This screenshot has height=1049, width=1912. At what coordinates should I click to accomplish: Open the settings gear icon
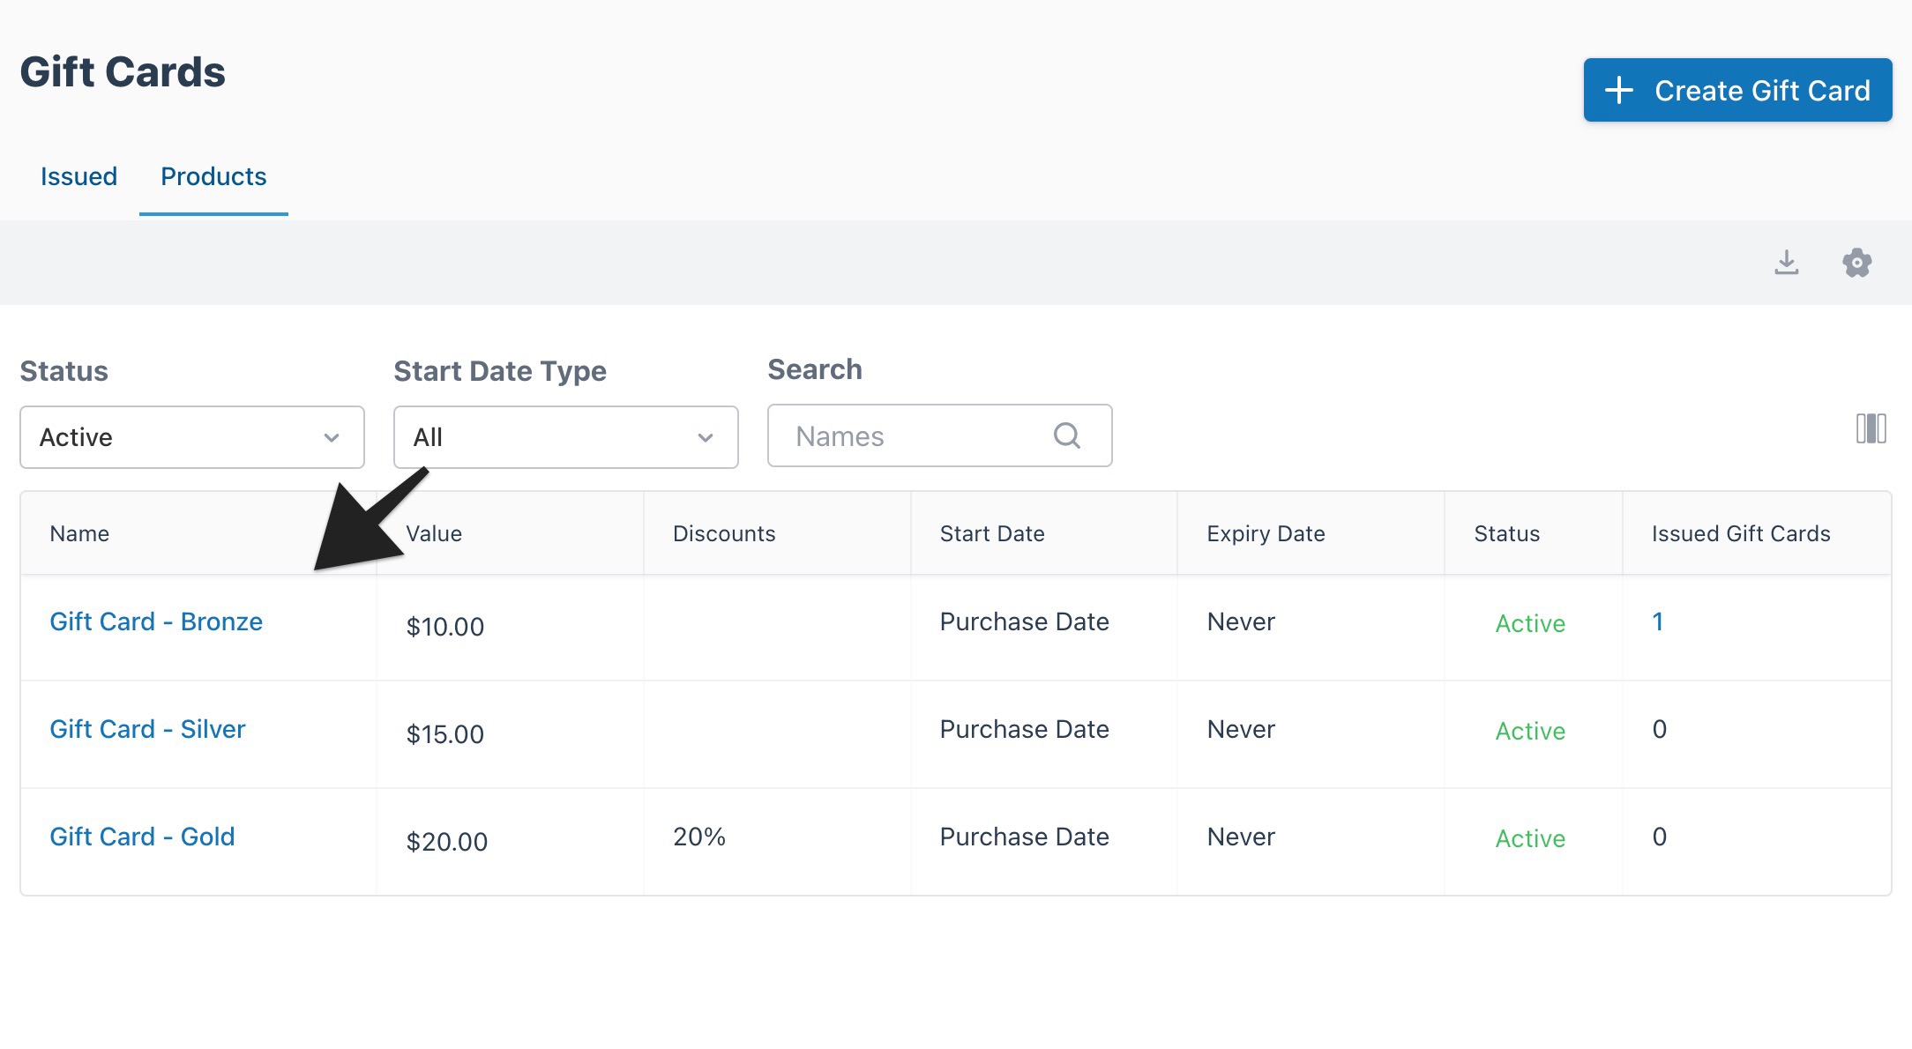(1857, 263)
